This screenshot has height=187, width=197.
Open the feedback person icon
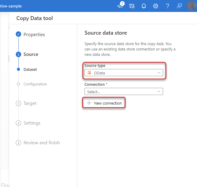click(179, 6)
